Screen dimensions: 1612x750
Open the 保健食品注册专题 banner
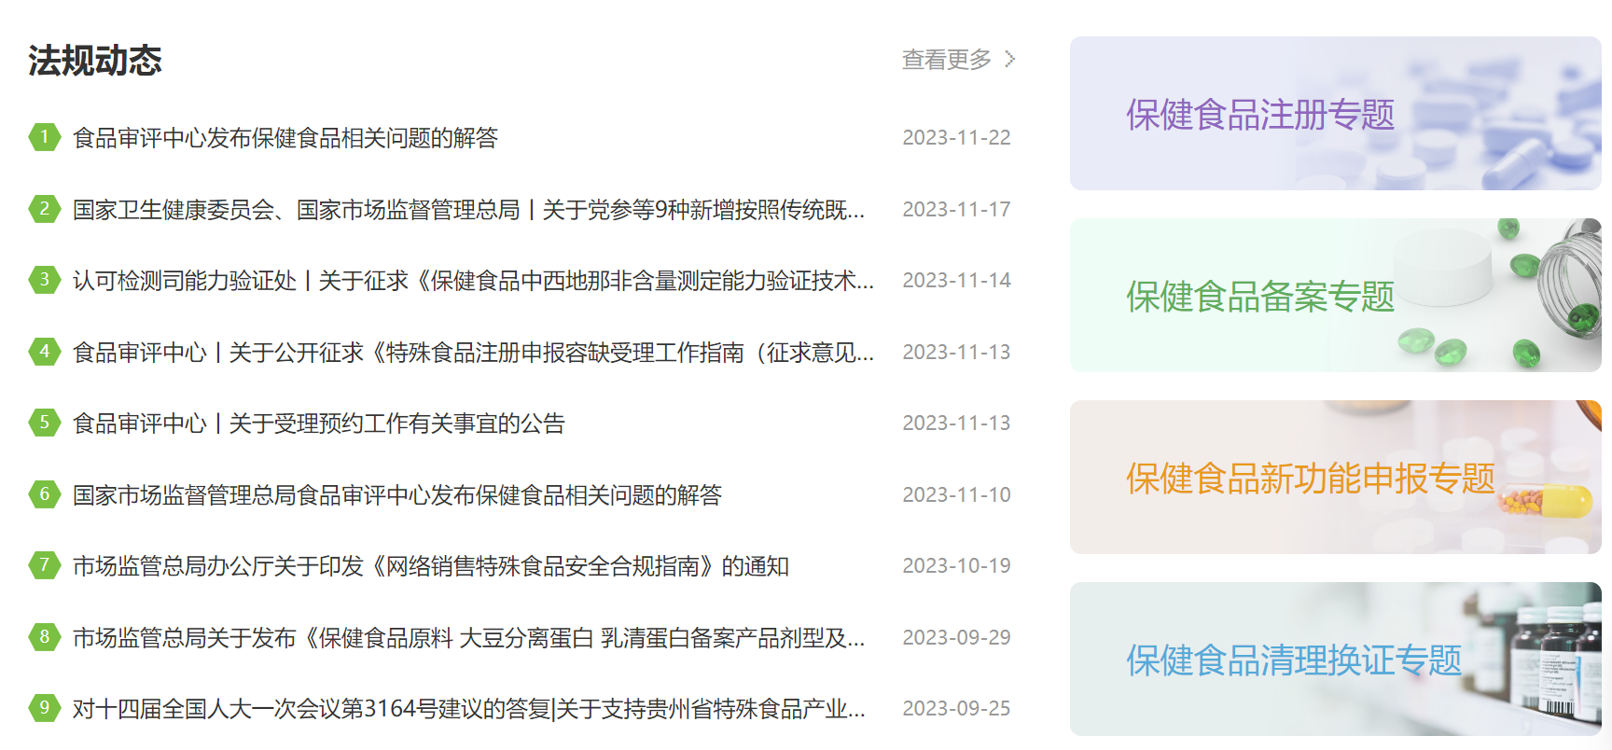[x=1334, y=114]
